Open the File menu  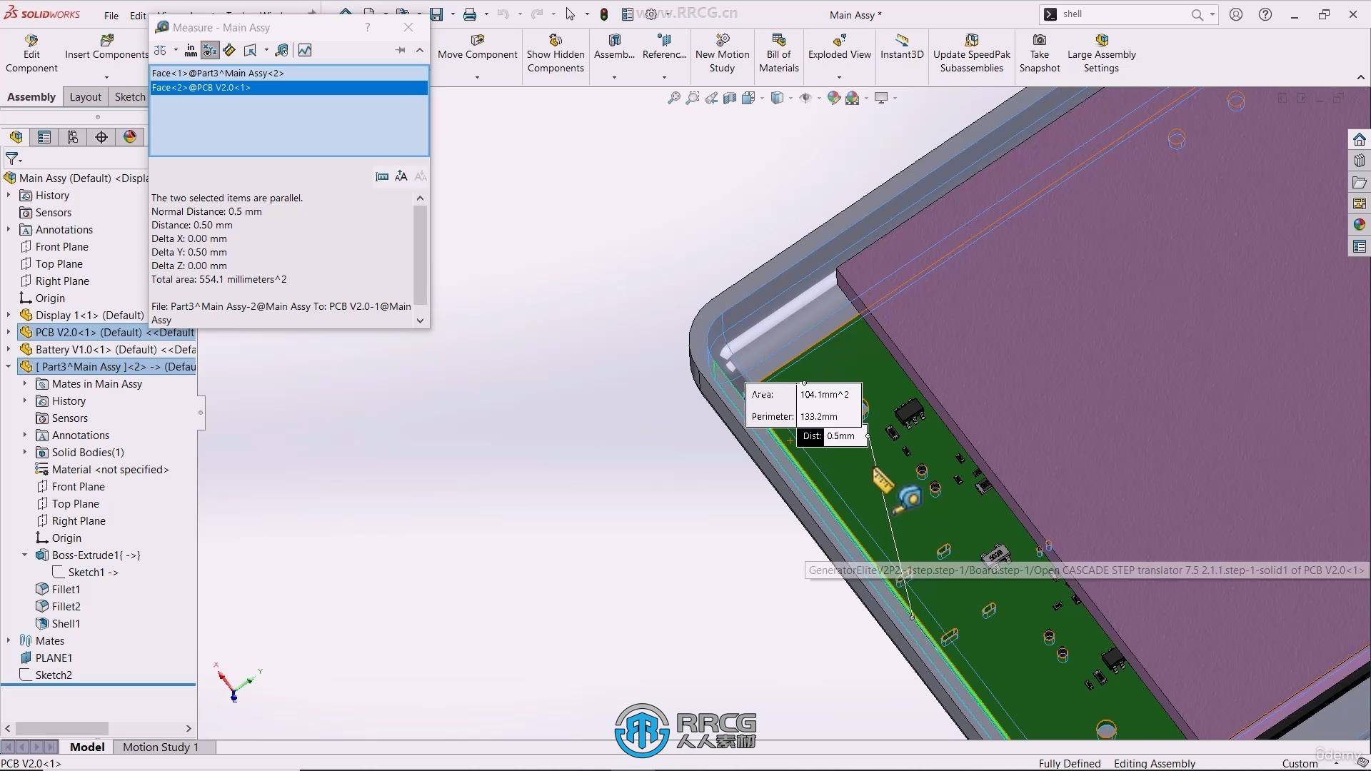pyautogui.click(x=111, y=15)
